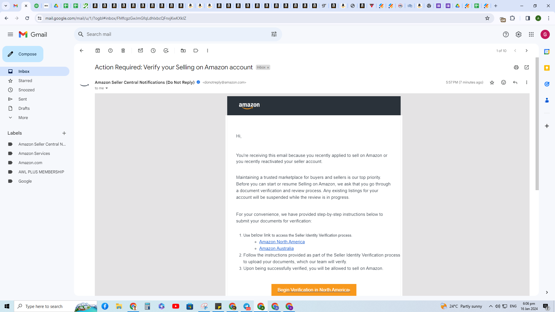Open the Sent folder
Image resolution: width=555 pixels, height=312 pixels.
pos(35,99)
